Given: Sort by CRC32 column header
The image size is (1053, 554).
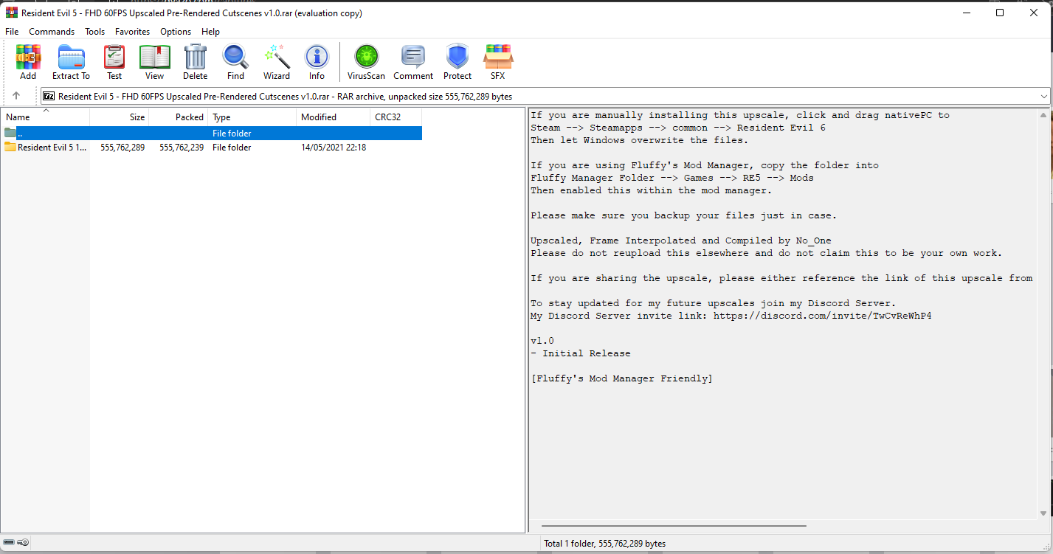Looking at the screenshot, I should [x=396, y=117].
